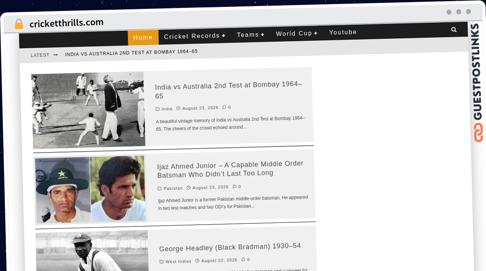
Task: Click the India category link
Action: (167, 109)
